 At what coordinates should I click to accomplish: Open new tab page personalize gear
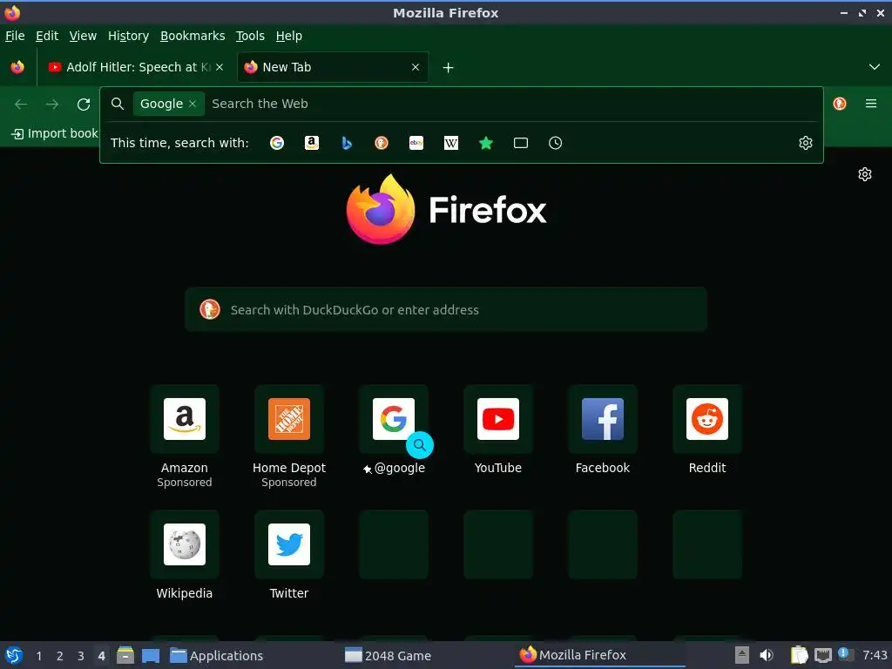[x=865, y=174]
